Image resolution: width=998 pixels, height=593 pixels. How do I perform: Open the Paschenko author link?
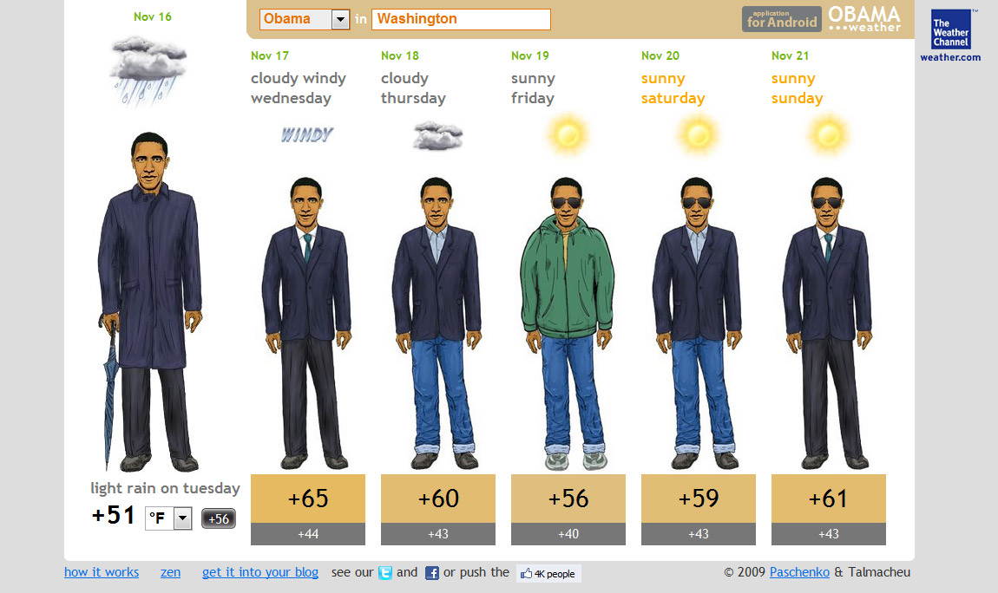click(799, 572)
